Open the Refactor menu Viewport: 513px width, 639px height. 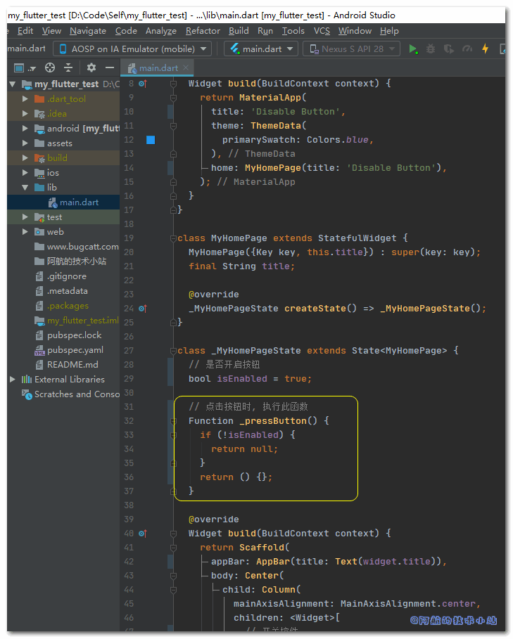[203, 31]
